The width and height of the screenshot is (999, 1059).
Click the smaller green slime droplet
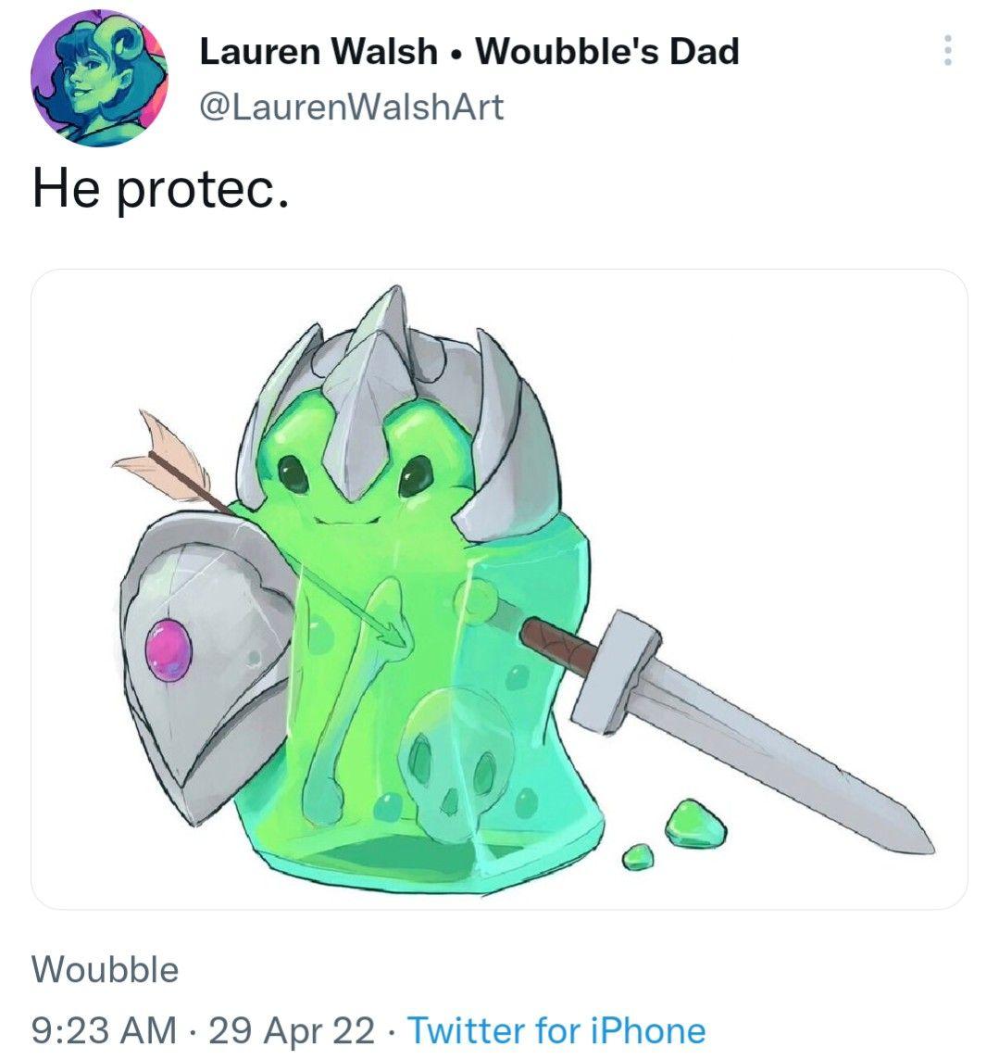tap(637, 856)
